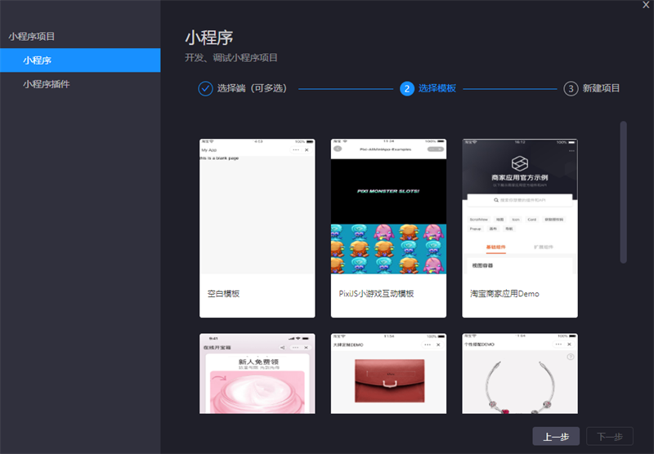Select 小程序插件 in the sidebar
The width and height of the screenshot is (654, 454).
[x=80, y=84]
